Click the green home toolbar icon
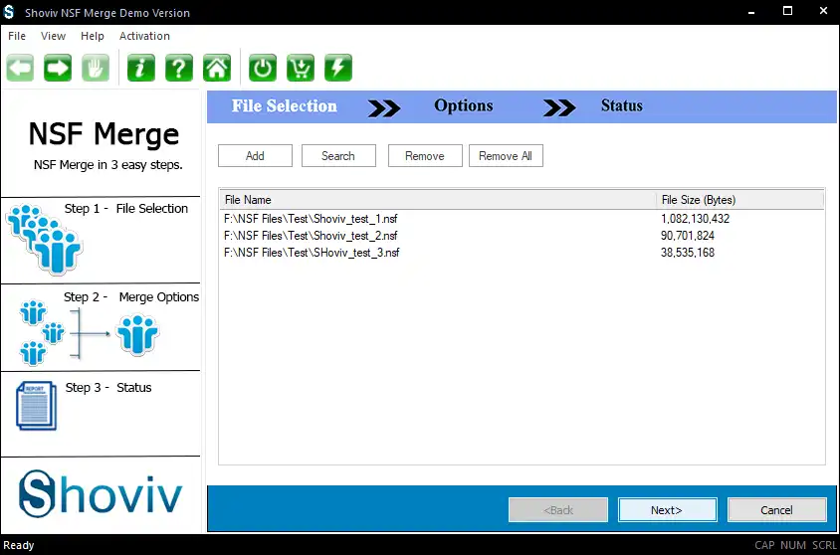 (x=217, y=68)
